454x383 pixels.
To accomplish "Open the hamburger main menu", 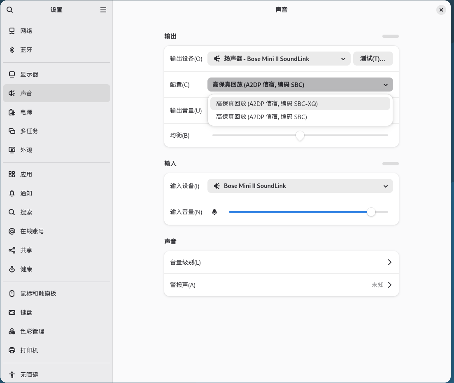I will [x=103, y=10].
